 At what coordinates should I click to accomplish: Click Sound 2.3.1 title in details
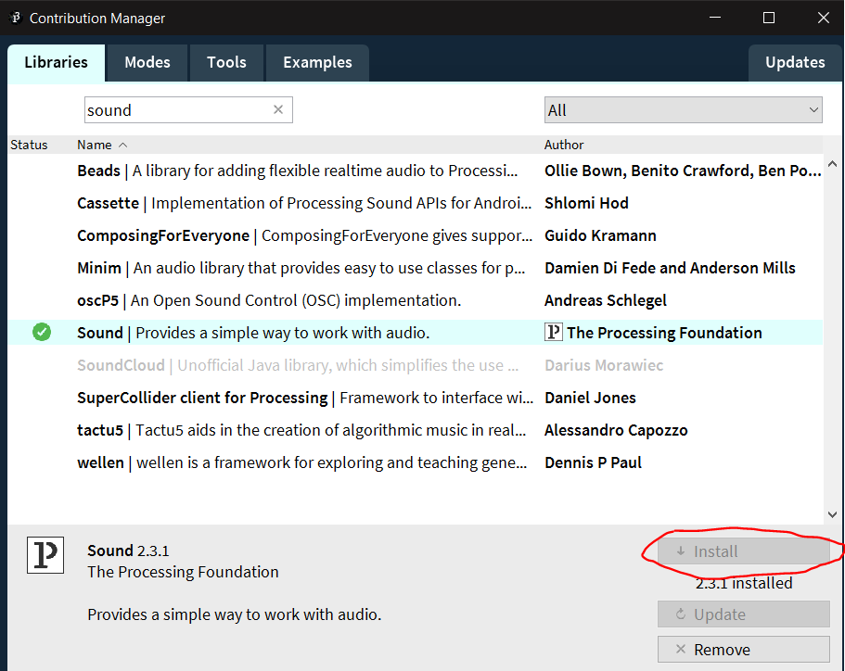click(128, 551)
